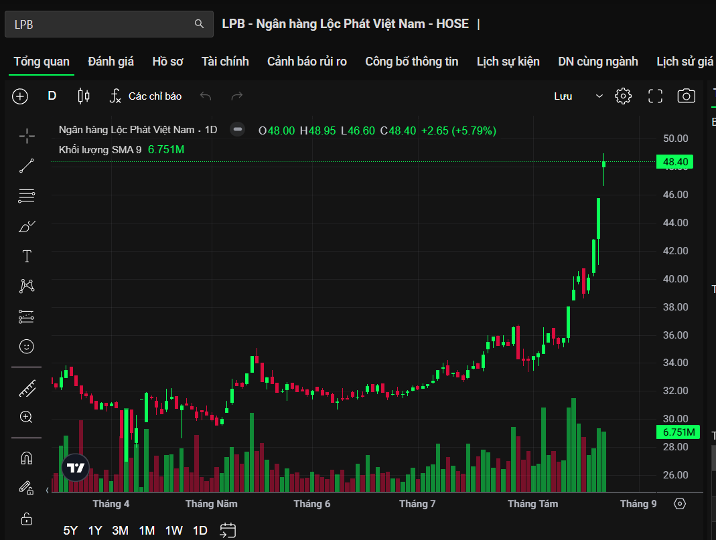This screenshot has height=540, width=716.
Task: Take a chart snapshot with camera icon
Action: pyautogui.click(x=687, y=96)
